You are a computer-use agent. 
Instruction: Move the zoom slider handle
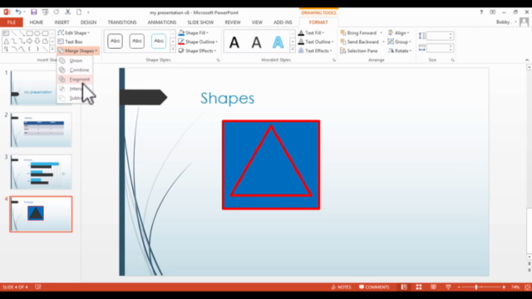coord(476,287)
